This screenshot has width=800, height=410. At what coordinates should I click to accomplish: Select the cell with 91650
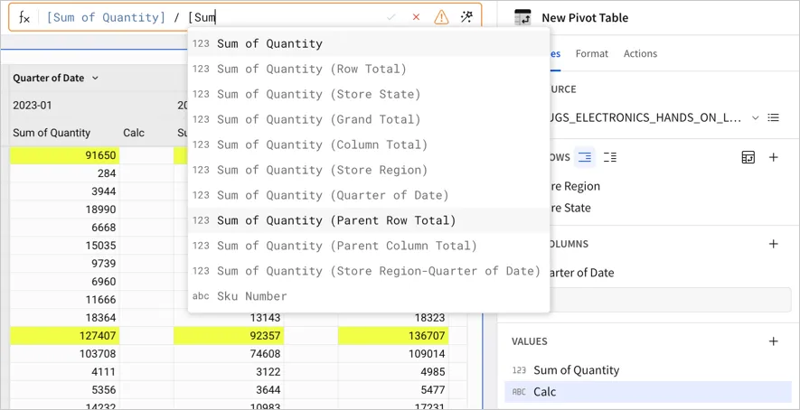click(65, 155)
